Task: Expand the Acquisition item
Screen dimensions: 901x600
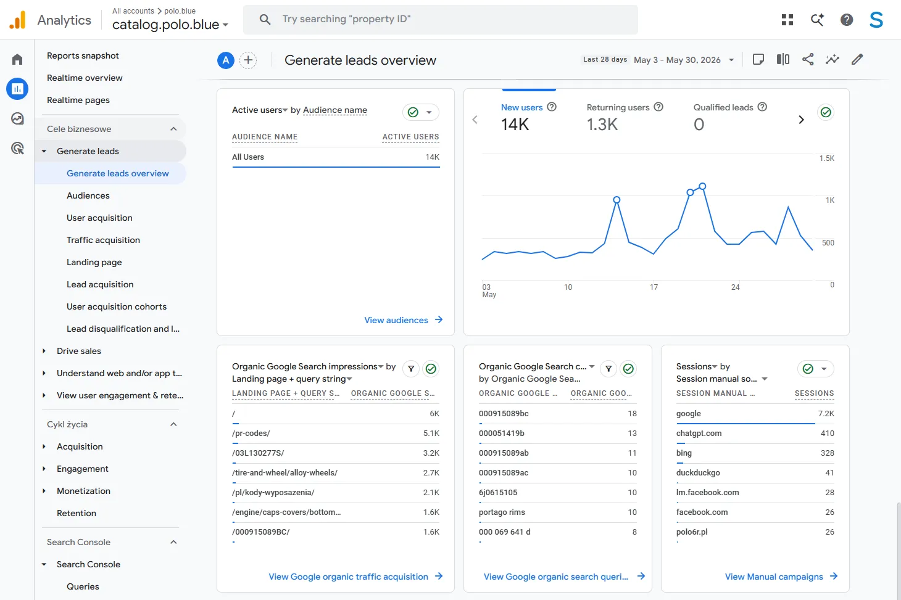Action: 44,446
